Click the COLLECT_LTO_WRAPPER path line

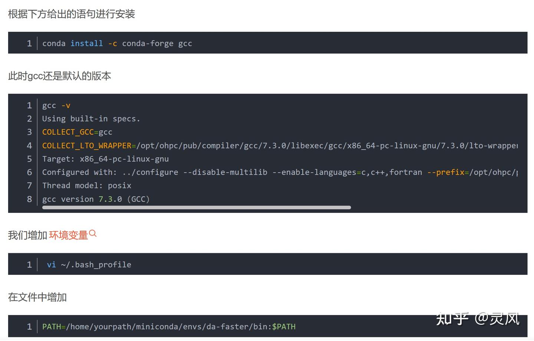click(x=280, y=146)
